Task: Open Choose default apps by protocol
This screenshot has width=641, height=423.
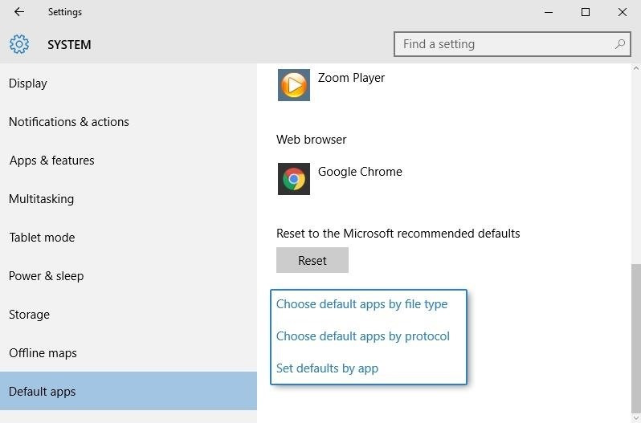Action: tap(362, 336)
